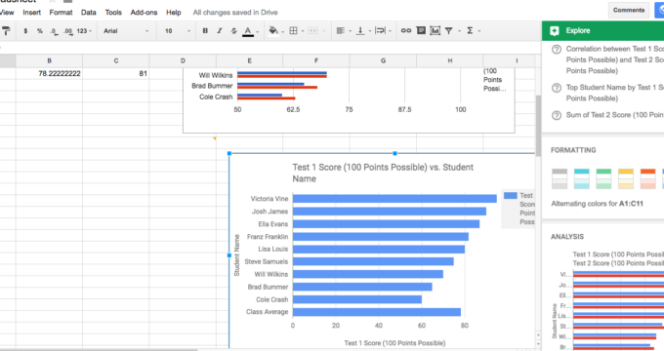664x351 pixels.
Task: Open the functions dropdown arrow
Action: click(479, 31)
